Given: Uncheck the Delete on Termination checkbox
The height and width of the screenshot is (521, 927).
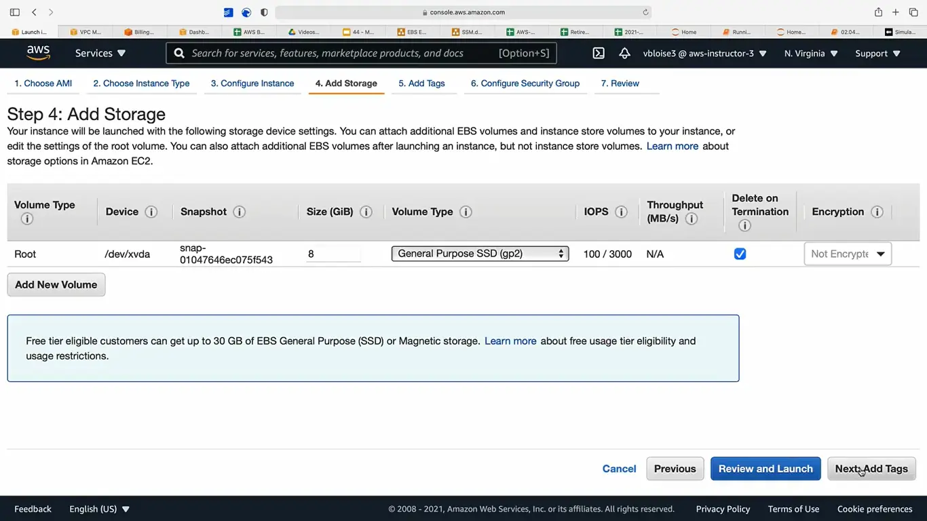Looking at the screenshot, I should 740,254.
